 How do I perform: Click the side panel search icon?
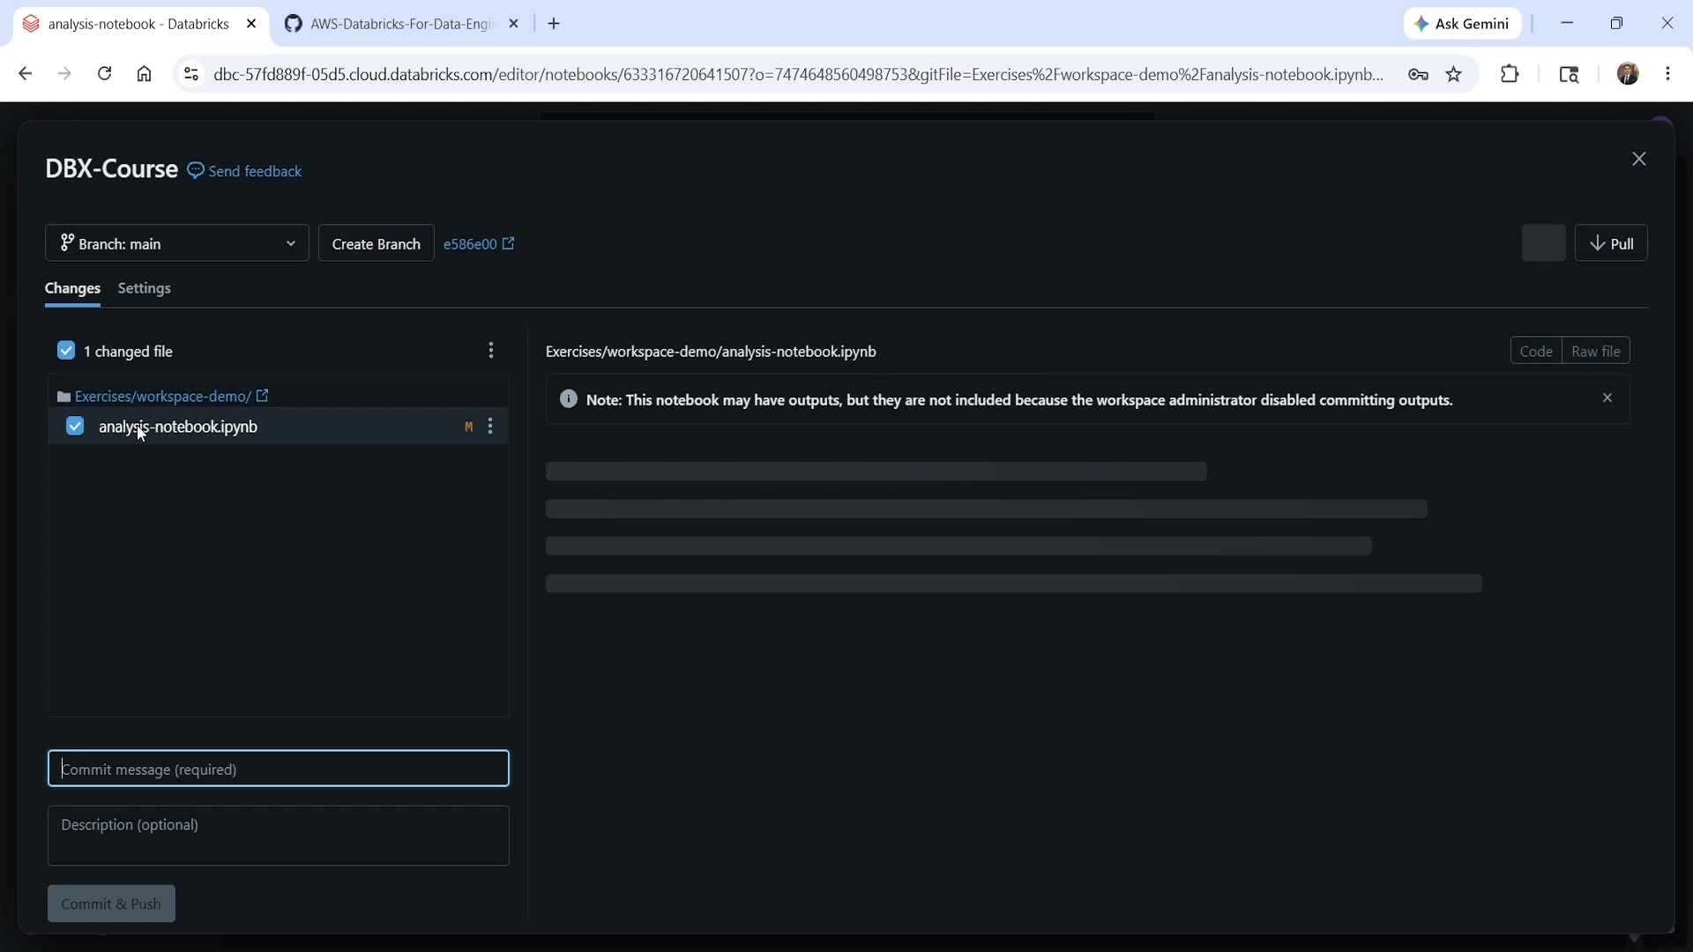[x=1569, y=74]
